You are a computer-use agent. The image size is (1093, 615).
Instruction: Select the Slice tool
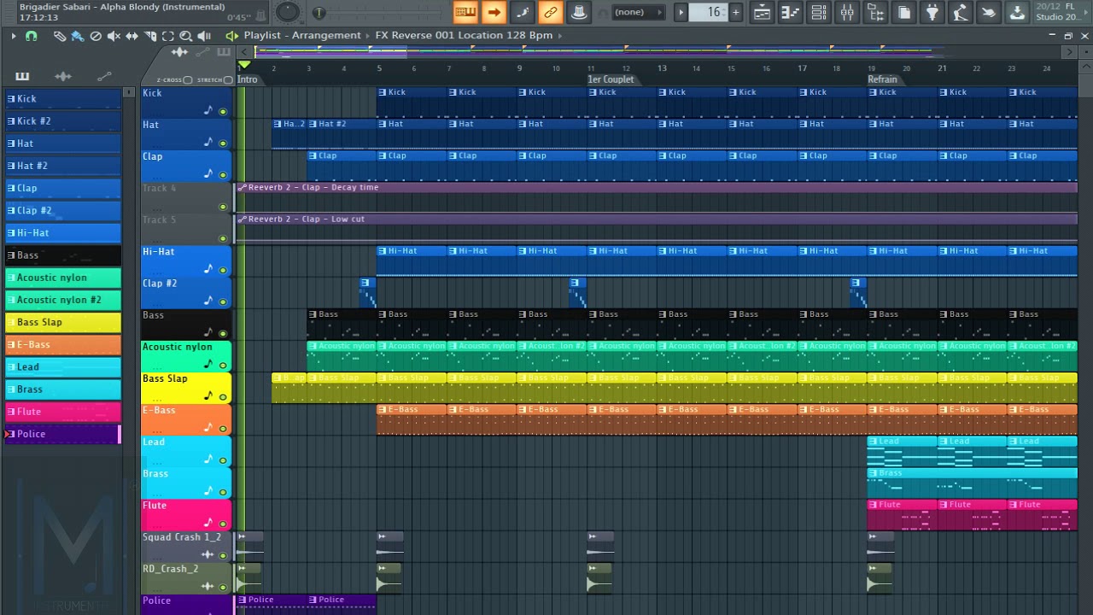click(x=150, y=36)
